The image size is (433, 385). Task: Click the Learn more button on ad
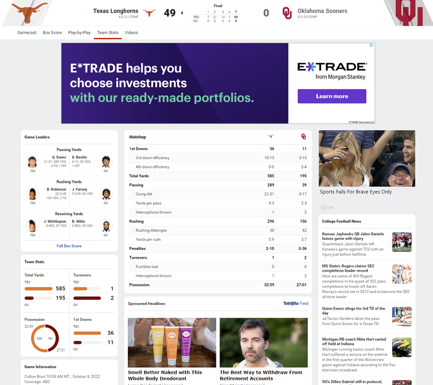point(331,96)
